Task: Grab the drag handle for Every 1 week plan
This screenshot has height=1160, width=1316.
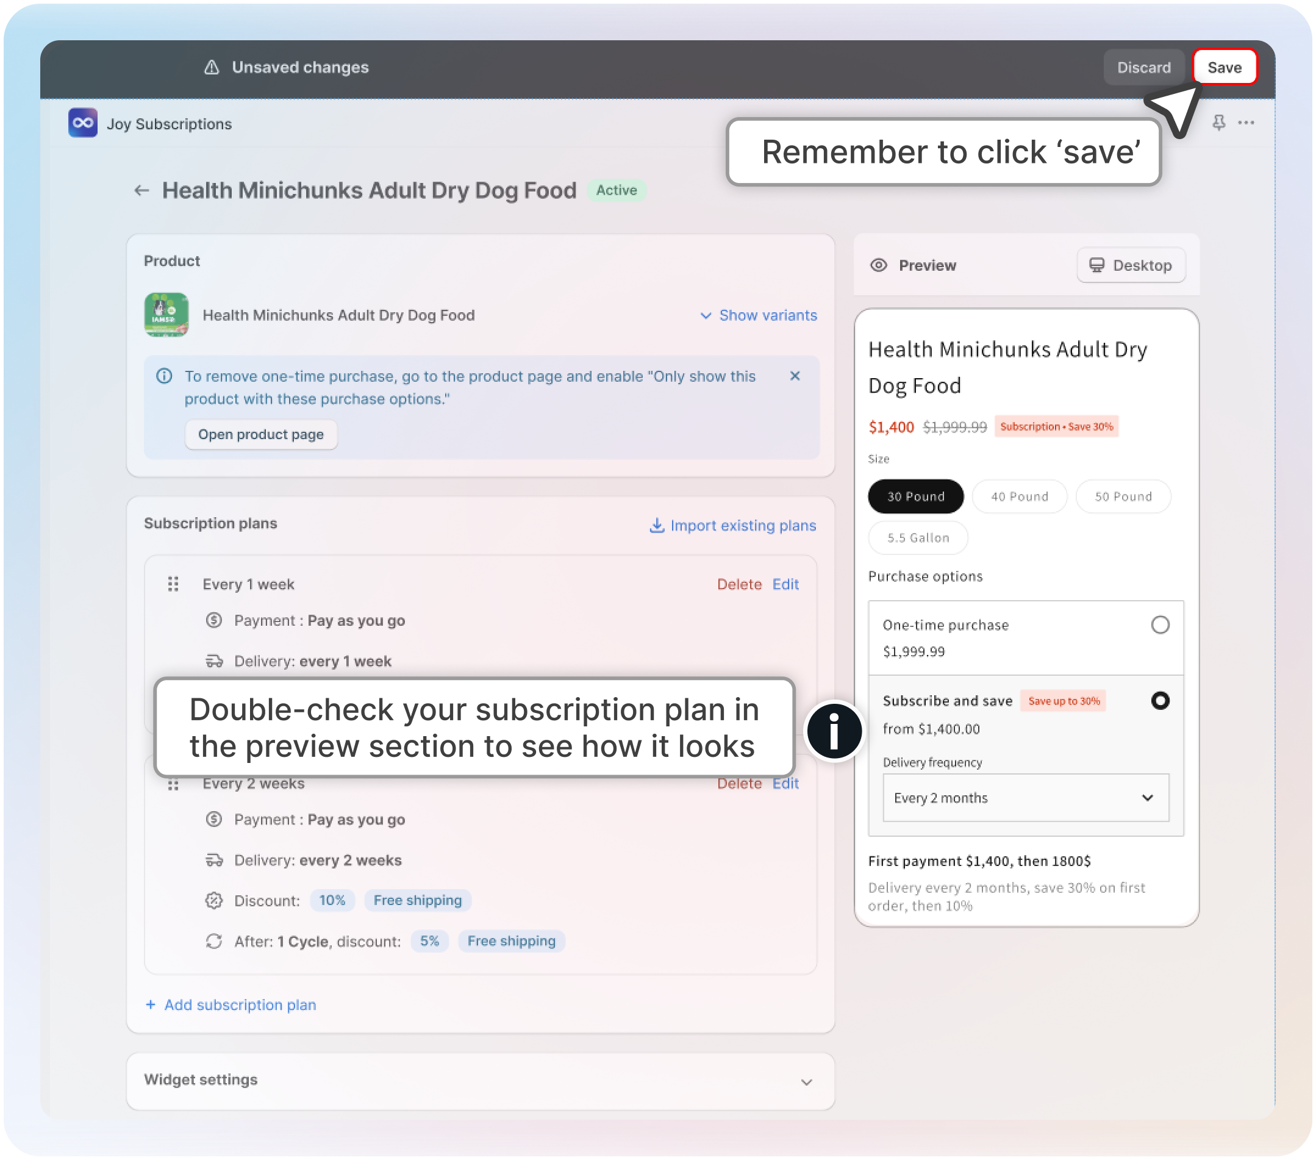Action: tap(173, 584)
